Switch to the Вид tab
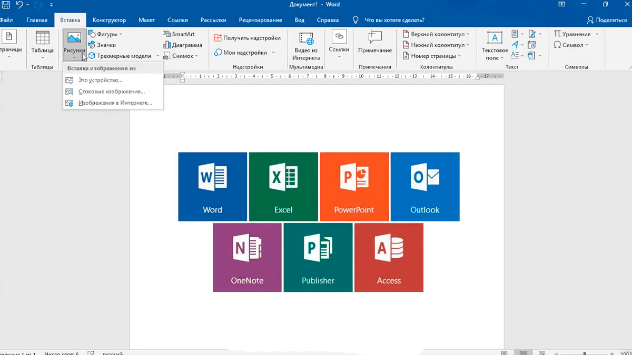632x355 pixels. [300, 20]
